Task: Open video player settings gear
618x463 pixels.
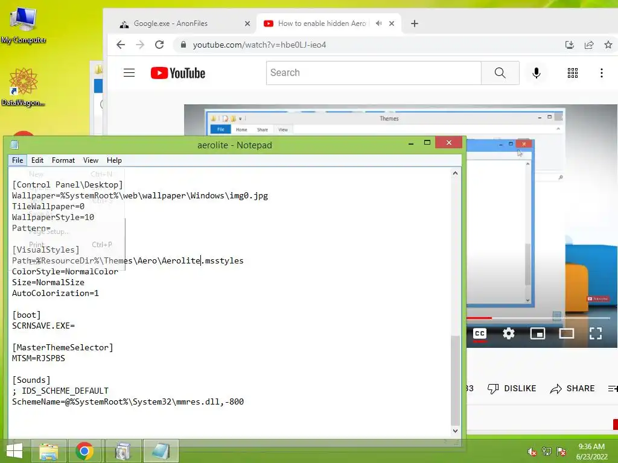Action: click(x=508, y=333)
